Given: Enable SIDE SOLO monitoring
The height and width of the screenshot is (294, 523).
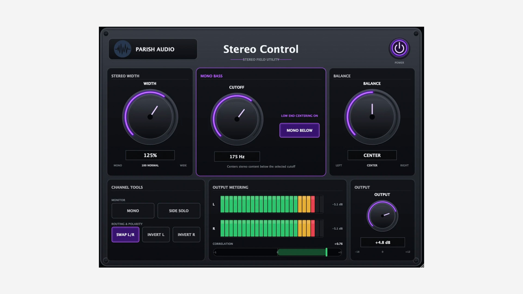Looking at the screenshot, I should point(179,211).
